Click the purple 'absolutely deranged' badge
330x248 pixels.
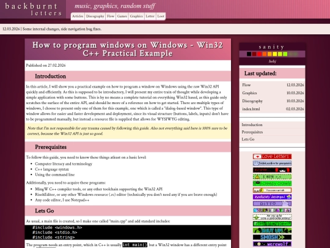point(272,197)
